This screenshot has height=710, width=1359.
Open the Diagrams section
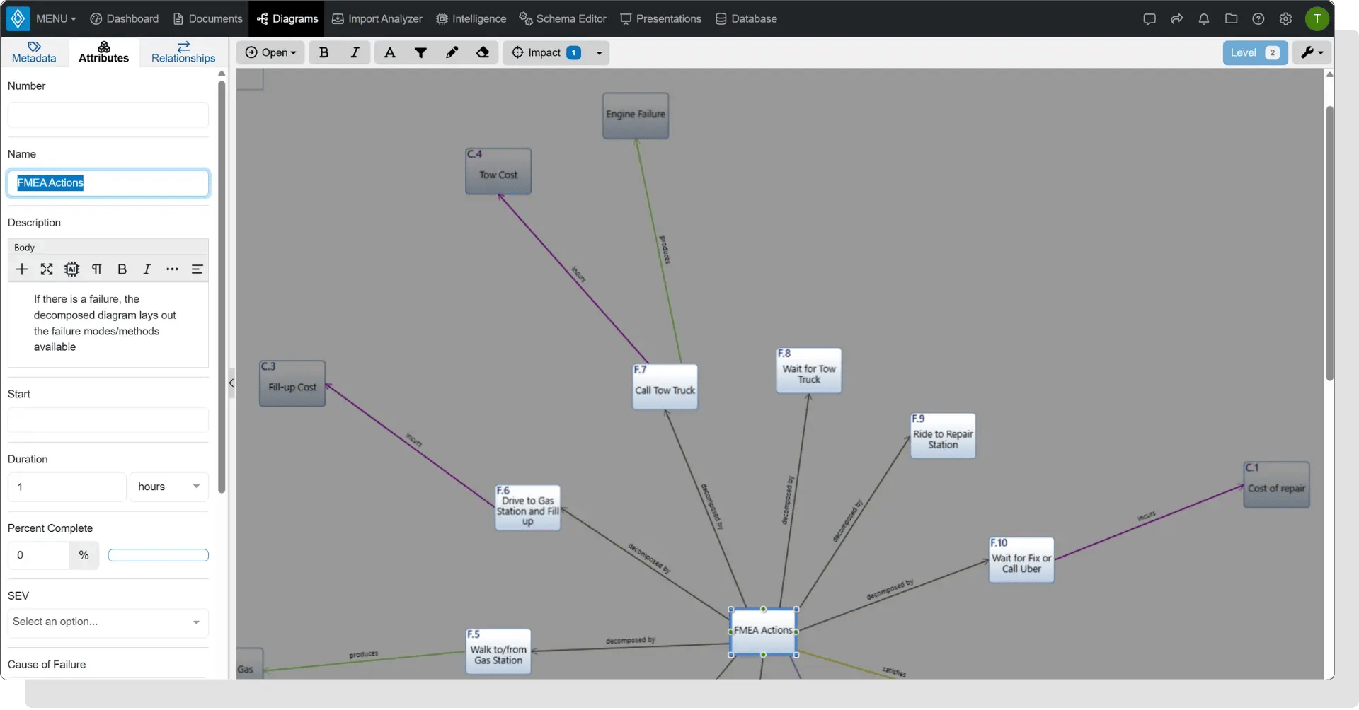(287, 18)
